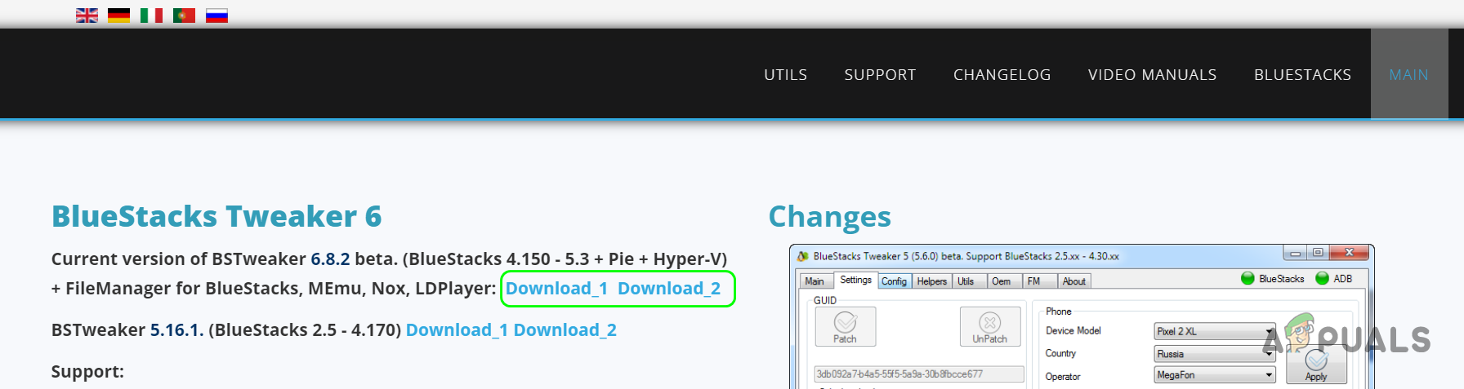Click the Tweaker window title bar icon

(x=803, y=256)
